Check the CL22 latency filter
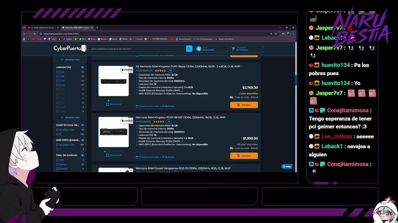The width and height of the screenshot is (398, 223). [x=57, y=85]
